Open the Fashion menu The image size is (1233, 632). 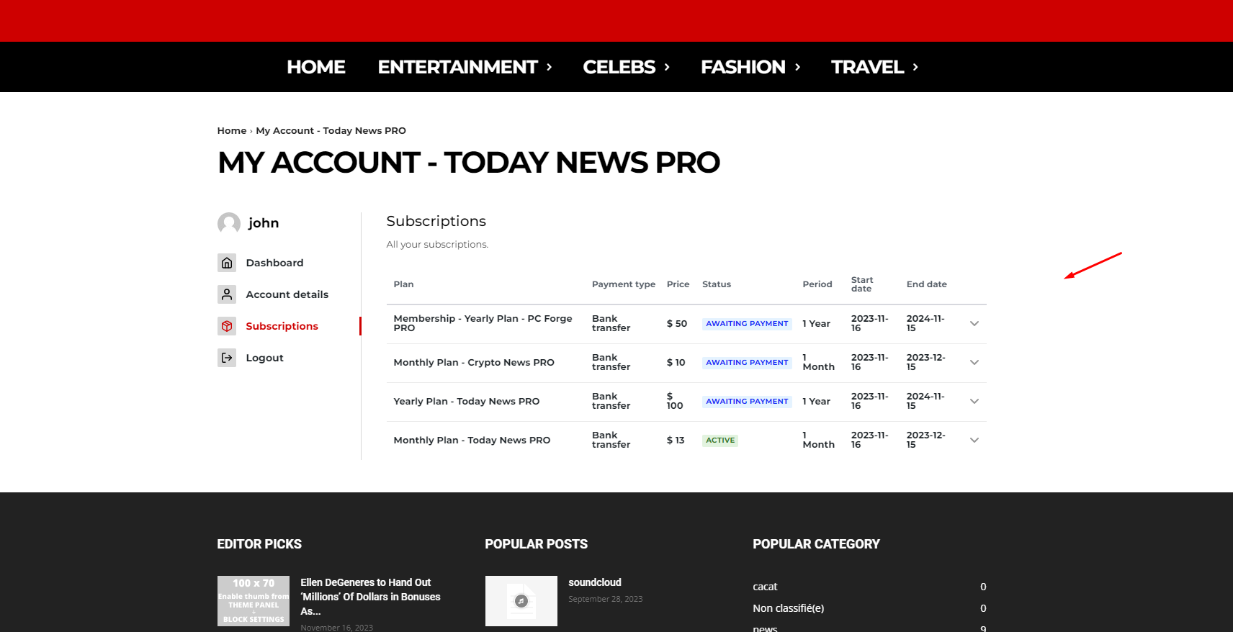click(750, 67)
